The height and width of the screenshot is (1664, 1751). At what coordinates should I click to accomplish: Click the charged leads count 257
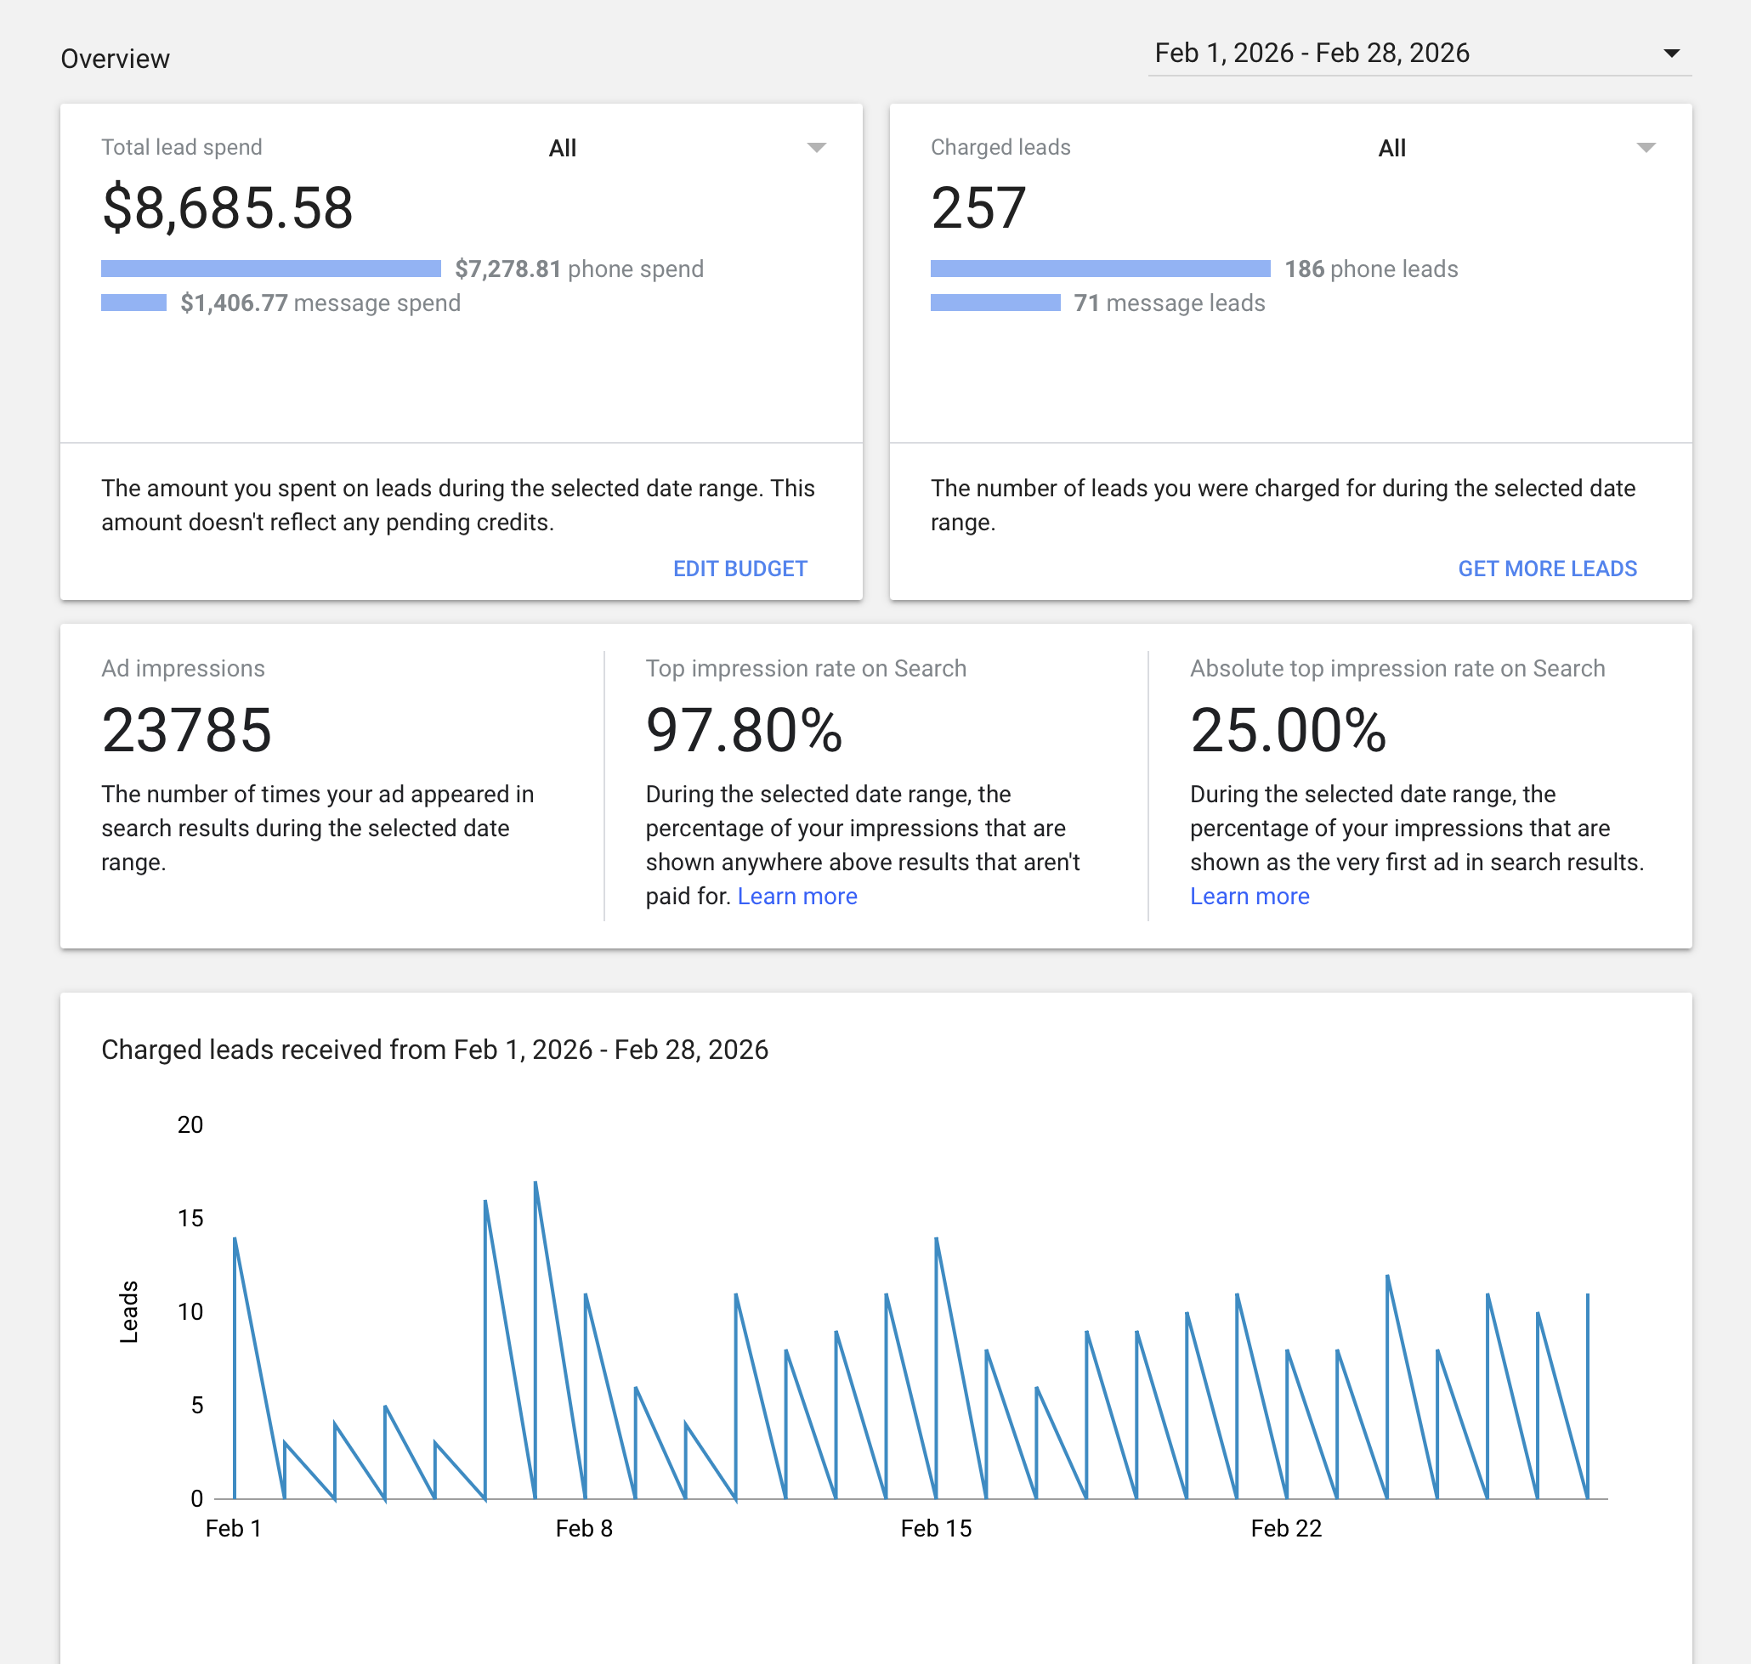click(978, 210)
